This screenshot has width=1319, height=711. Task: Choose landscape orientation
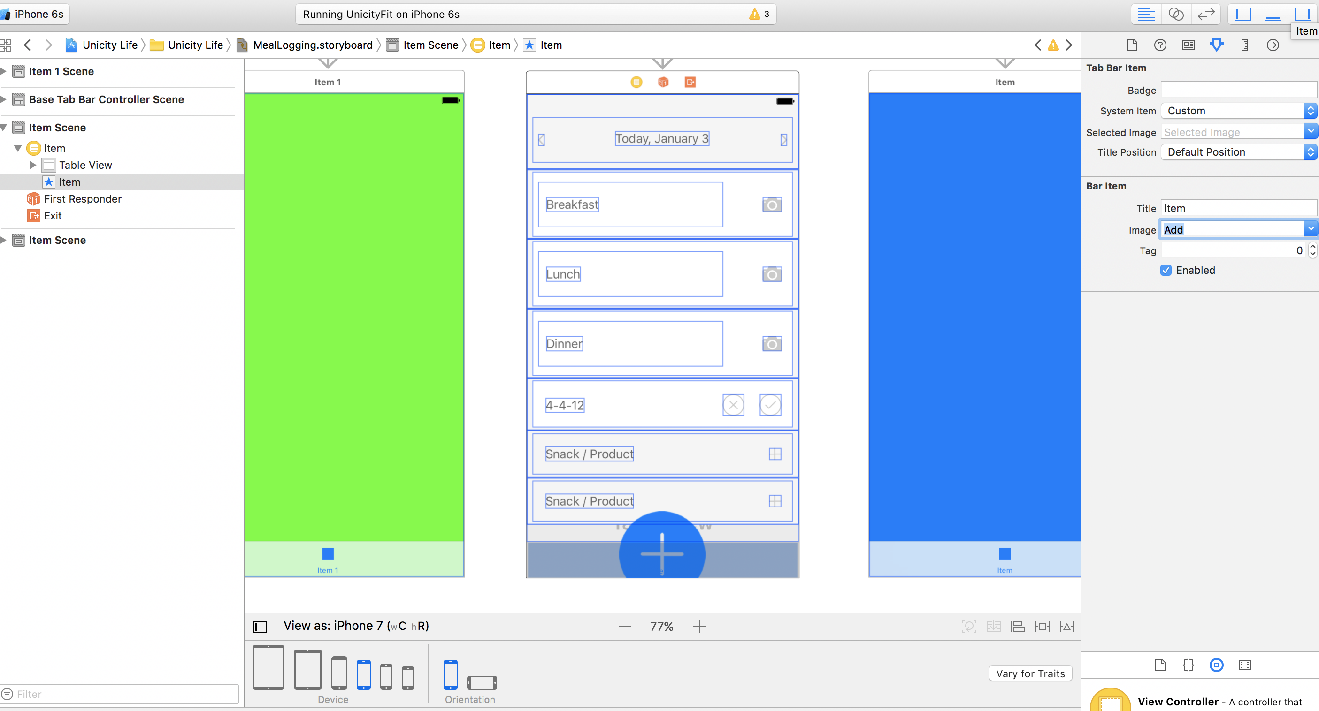pos(481,682)
